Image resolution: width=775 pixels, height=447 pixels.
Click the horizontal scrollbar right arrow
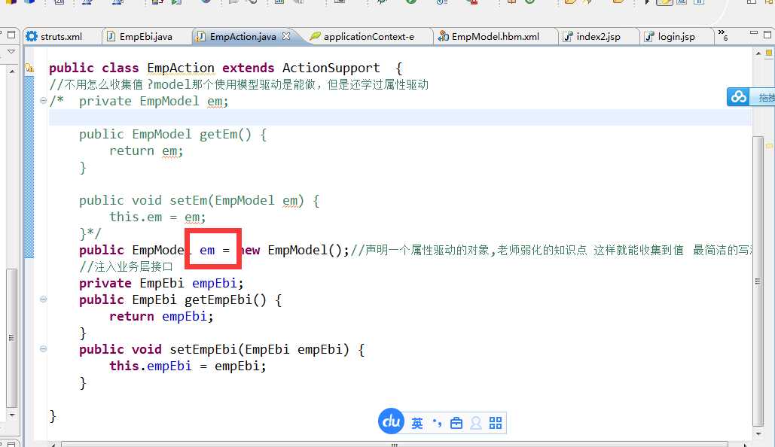(746, 445)
